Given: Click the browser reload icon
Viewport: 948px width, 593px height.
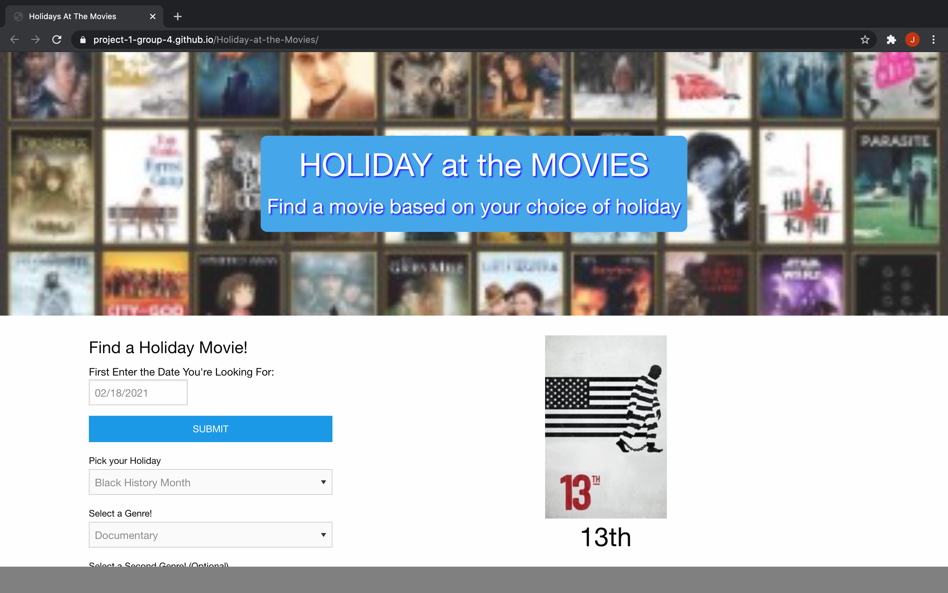Looking at the screenshot, I should [58, 39].
